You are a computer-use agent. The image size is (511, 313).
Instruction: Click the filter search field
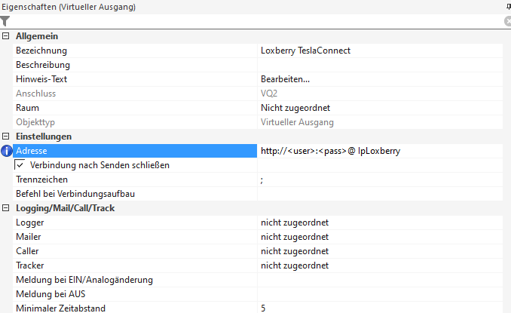click(x=257, y=21)
